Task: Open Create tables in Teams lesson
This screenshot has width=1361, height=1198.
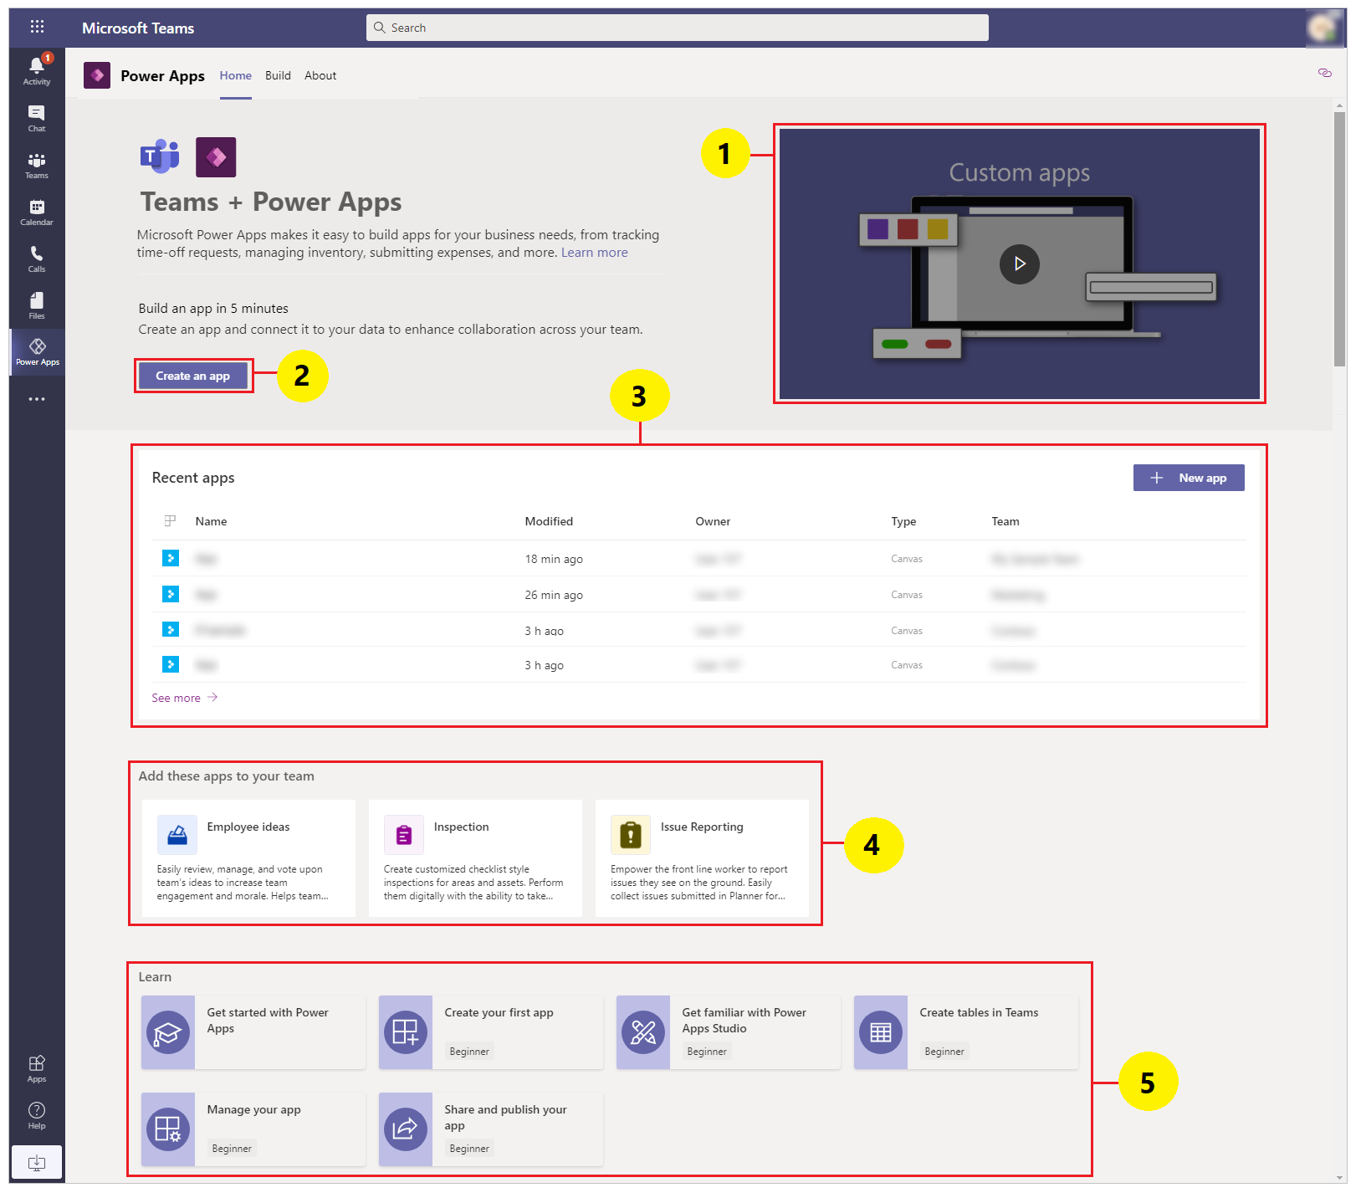Action: click(x=966, y=1032)
